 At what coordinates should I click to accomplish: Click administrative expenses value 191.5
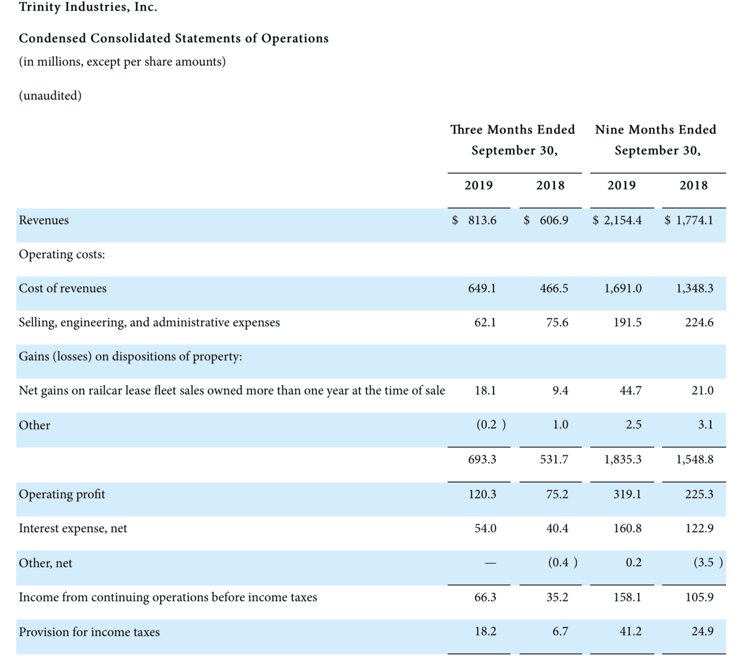coord(627,323)
